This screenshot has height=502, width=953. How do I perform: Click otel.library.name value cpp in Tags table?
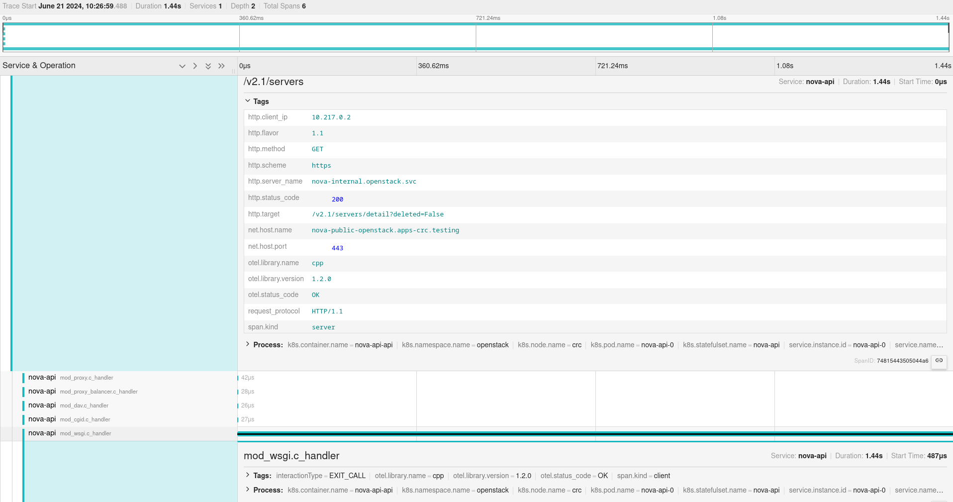tap(317, 263)
